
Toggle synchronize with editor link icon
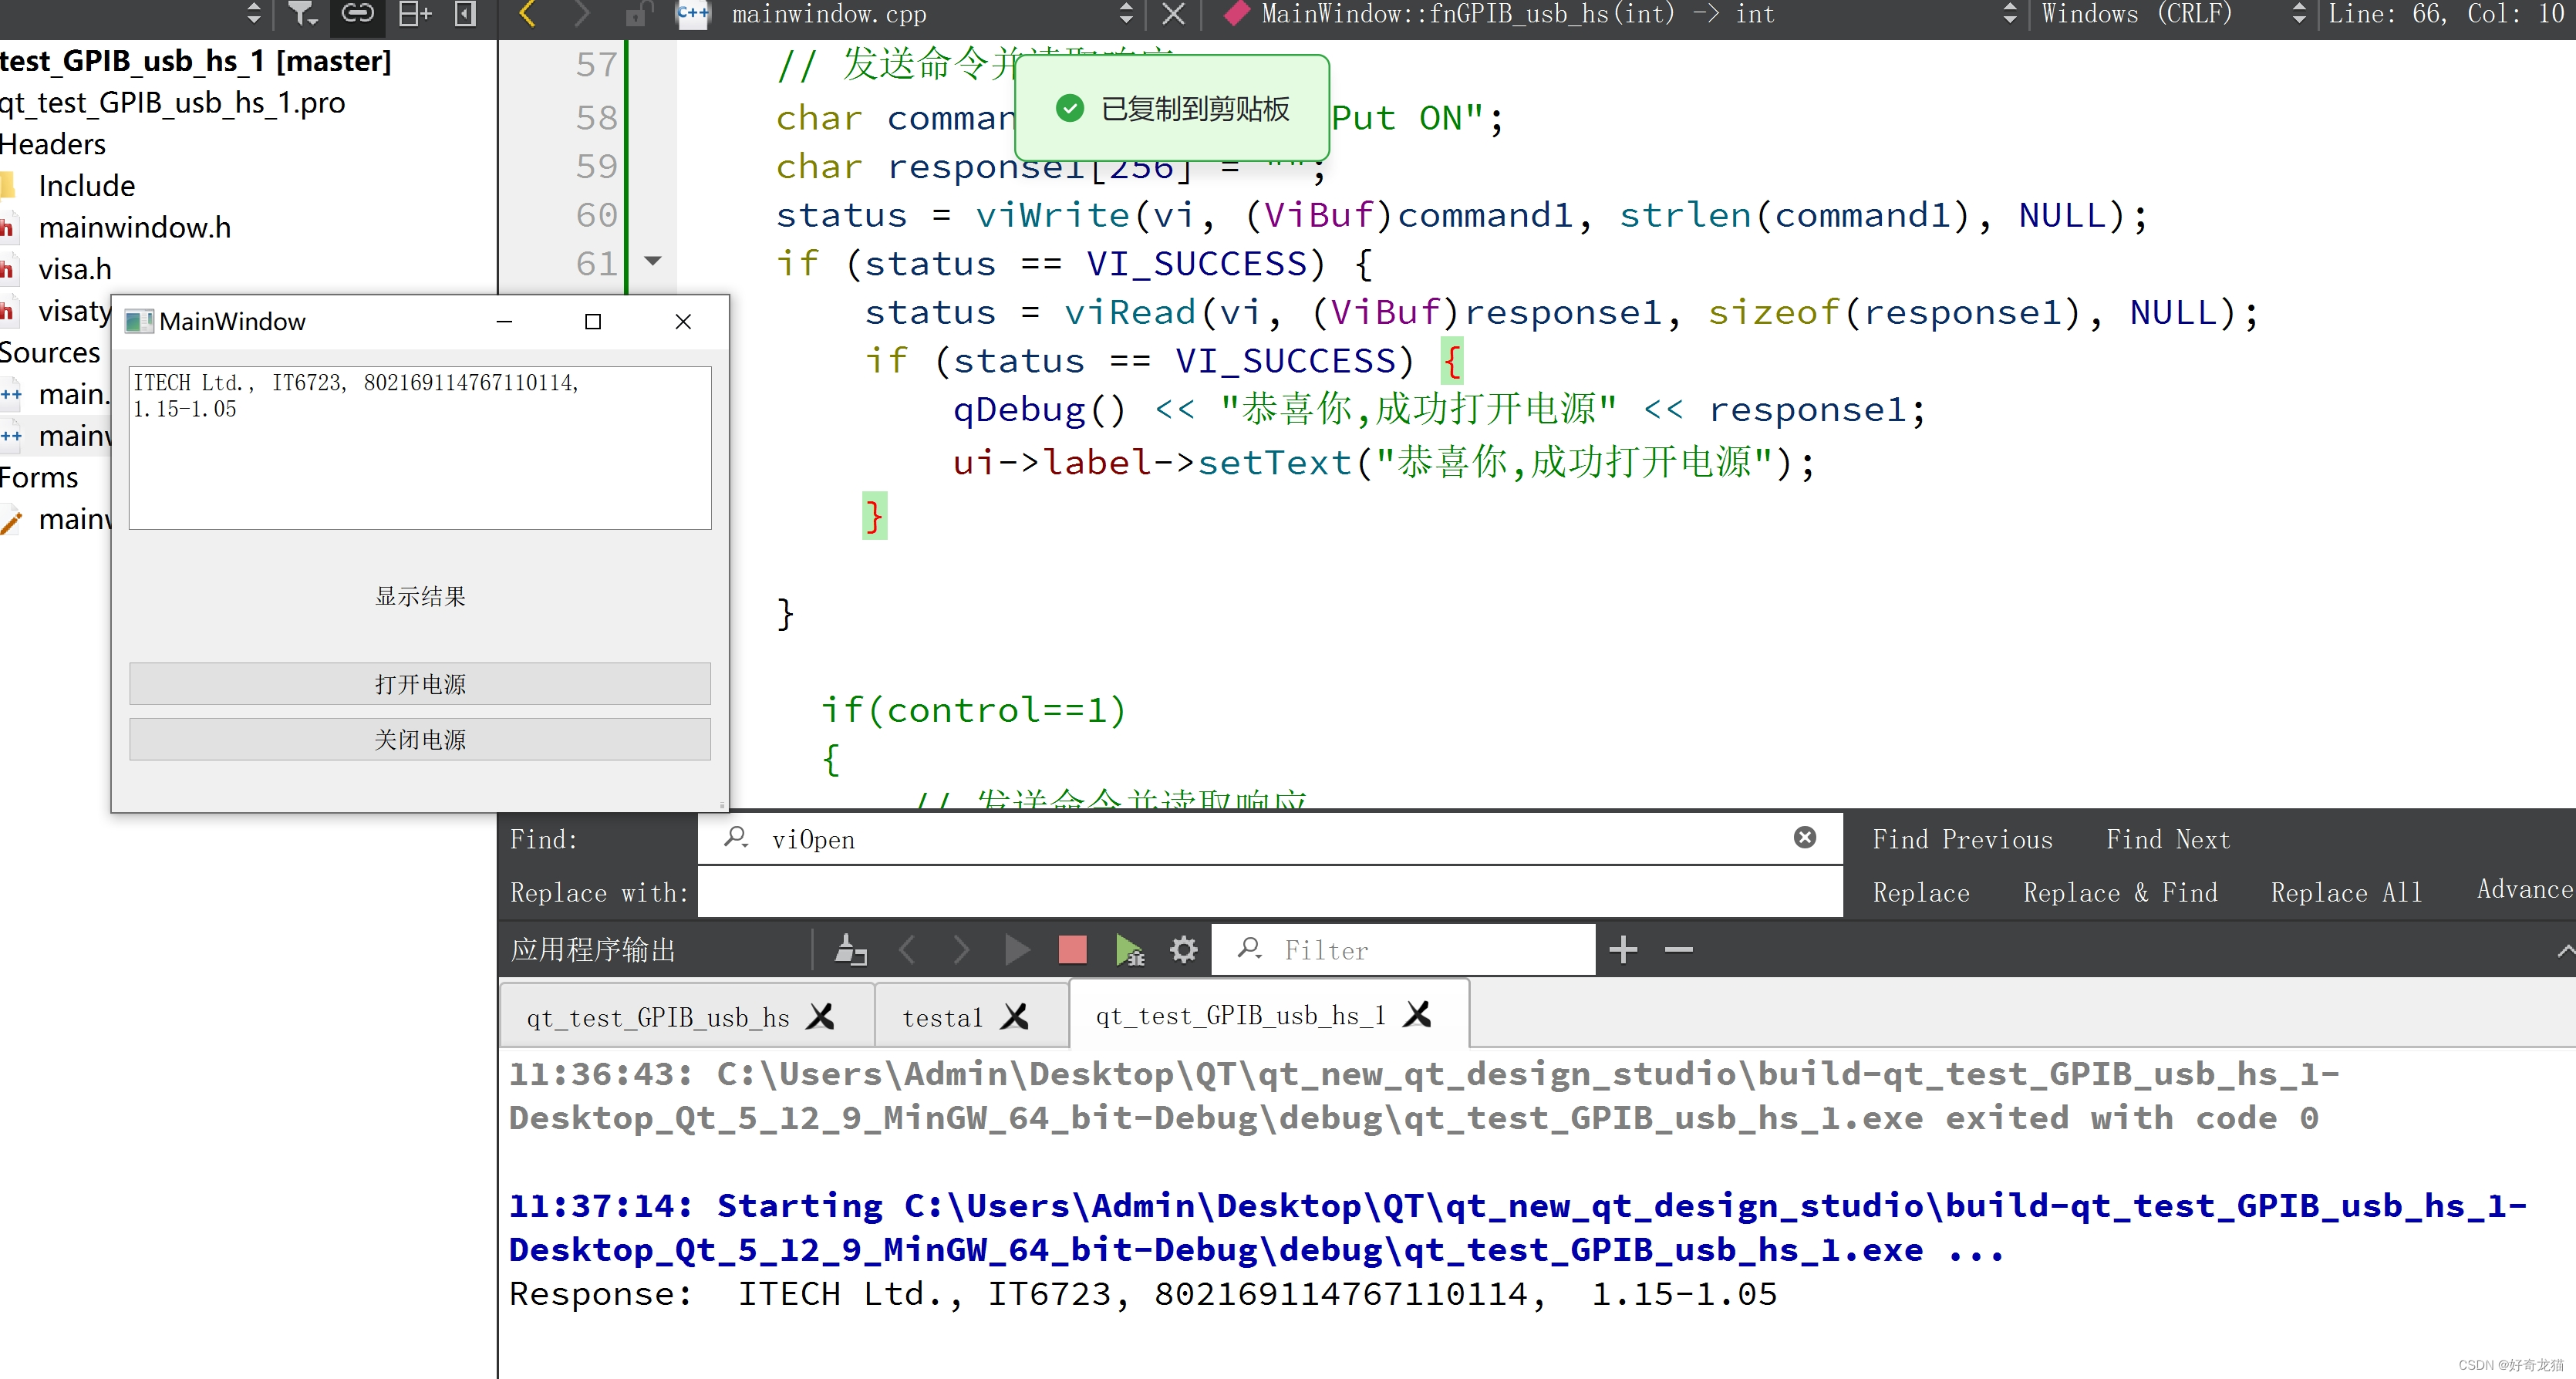pyautogui.click(x=357, y=14)
